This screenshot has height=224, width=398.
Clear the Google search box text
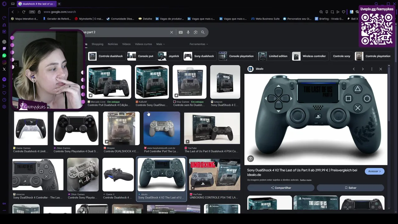click(171, 32)
